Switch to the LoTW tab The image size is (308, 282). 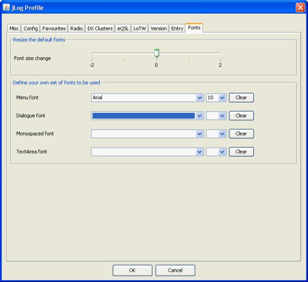(140, 29)
